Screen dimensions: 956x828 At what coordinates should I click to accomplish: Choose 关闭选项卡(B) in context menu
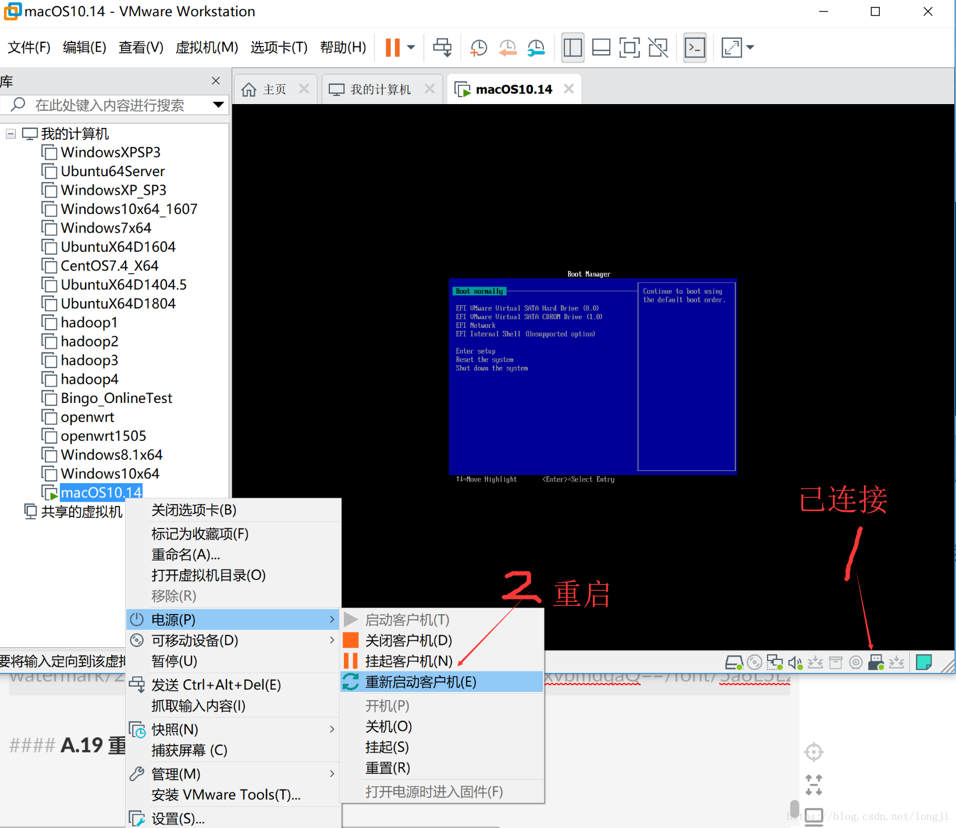(x=233, y=510)
